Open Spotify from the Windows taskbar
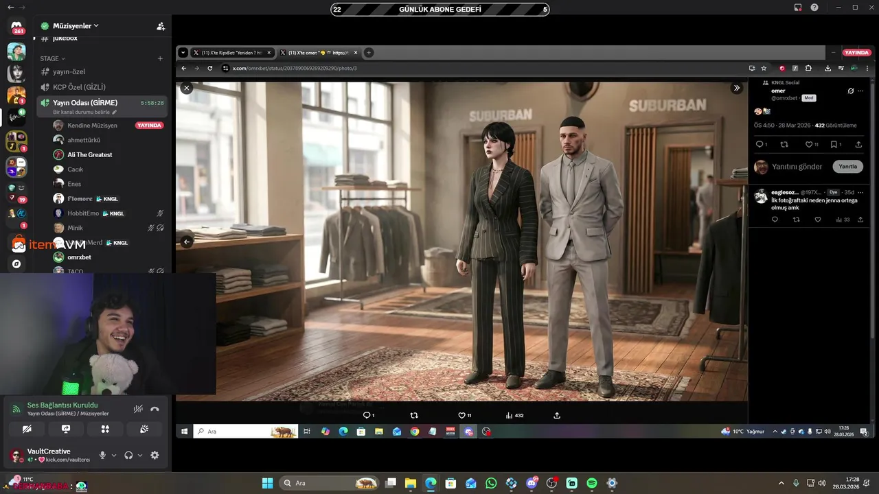 [x=592, y=483]
